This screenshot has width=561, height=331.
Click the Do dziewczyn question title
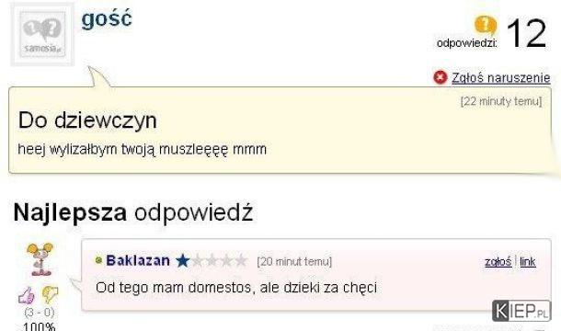click(x=87, y=120)
